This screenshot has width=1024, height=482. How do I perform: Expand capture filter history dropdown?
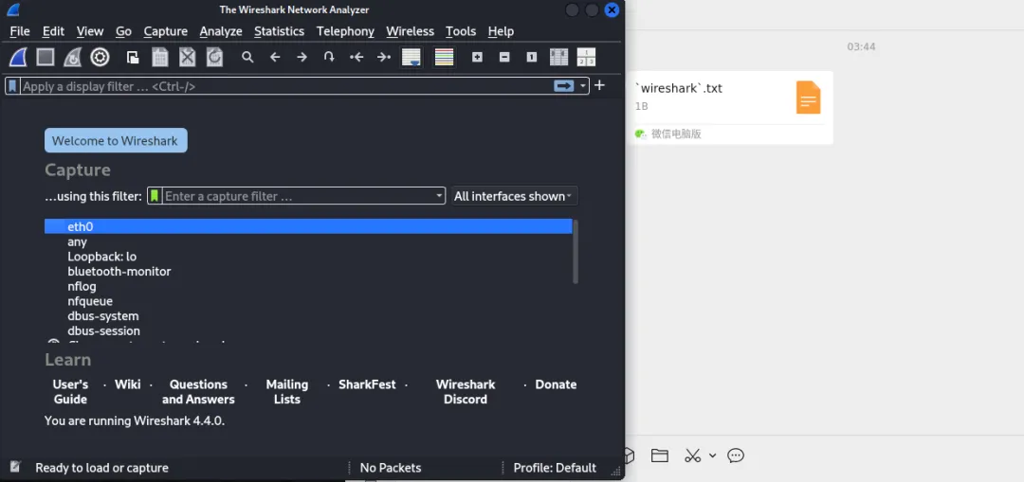point(440,196)
